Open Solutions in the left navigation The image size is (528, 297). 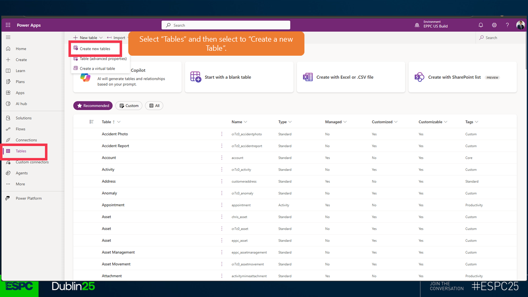(24, 118)
